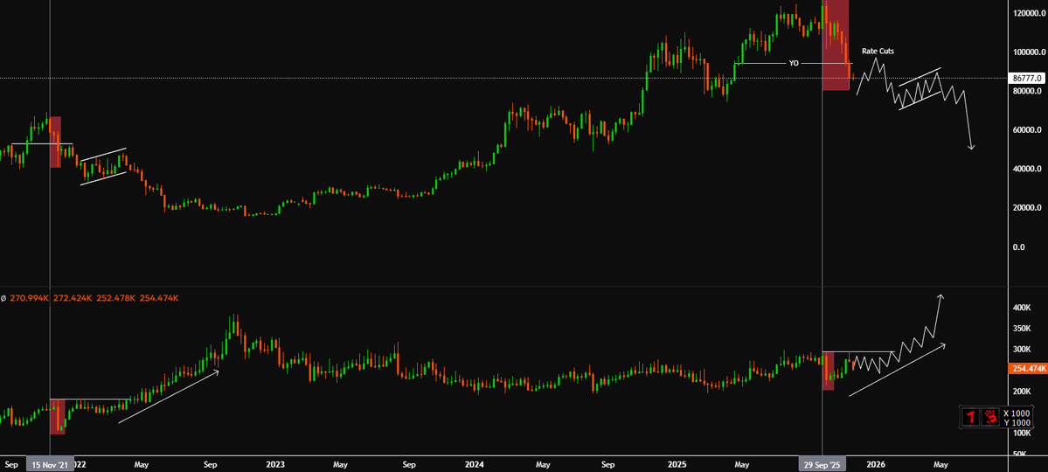Click the red number-one icon in the overlay widget

(969, 417)
